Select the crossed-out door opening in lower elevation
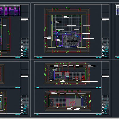Viewport: 119px width, 119px height. tap(84, 101)
